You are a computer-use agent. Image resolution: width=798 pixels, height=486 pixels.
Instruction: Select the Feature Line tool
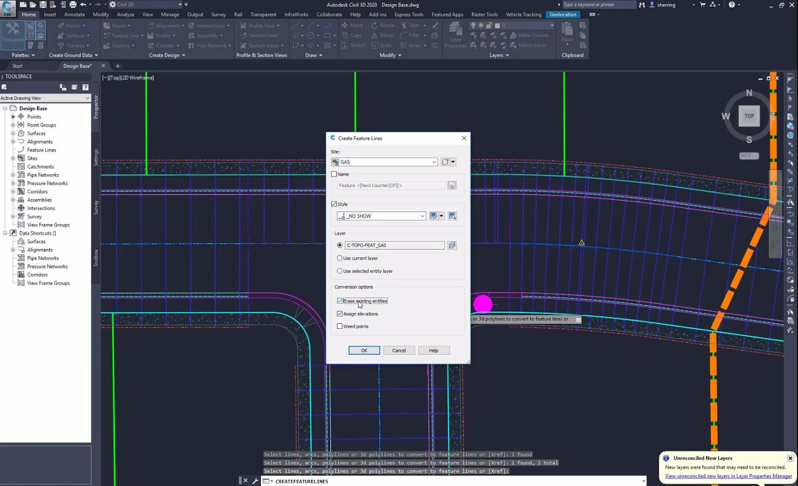[122, 35]
